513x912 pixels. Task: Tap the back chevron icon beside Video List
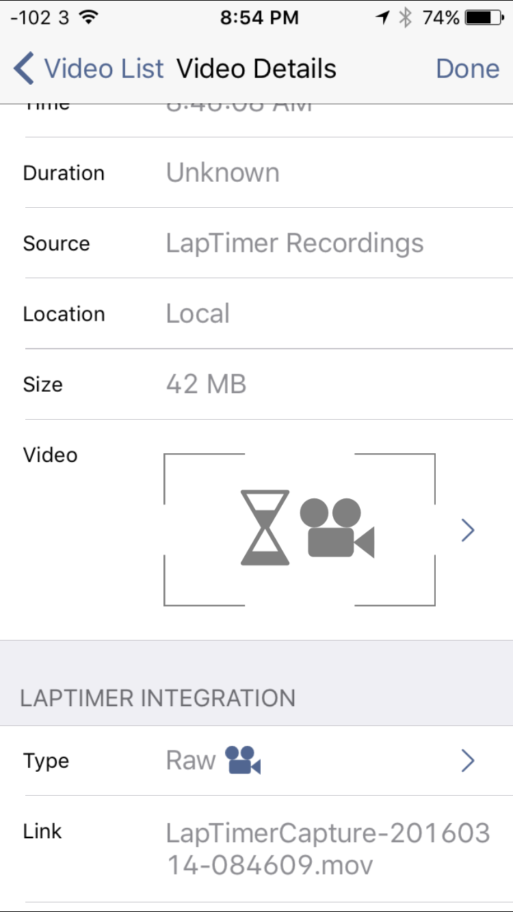click(23, 69)
